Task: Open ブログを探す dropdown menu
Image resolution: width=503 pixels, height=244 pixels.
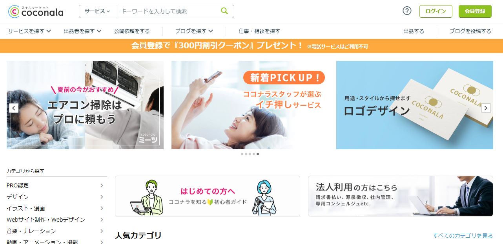Action: coord(194,31)
